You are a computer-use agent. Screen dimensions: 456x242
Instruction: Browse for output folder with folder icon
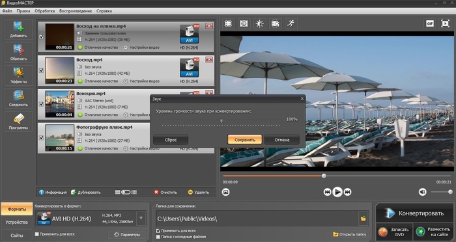tap(363, 219)
